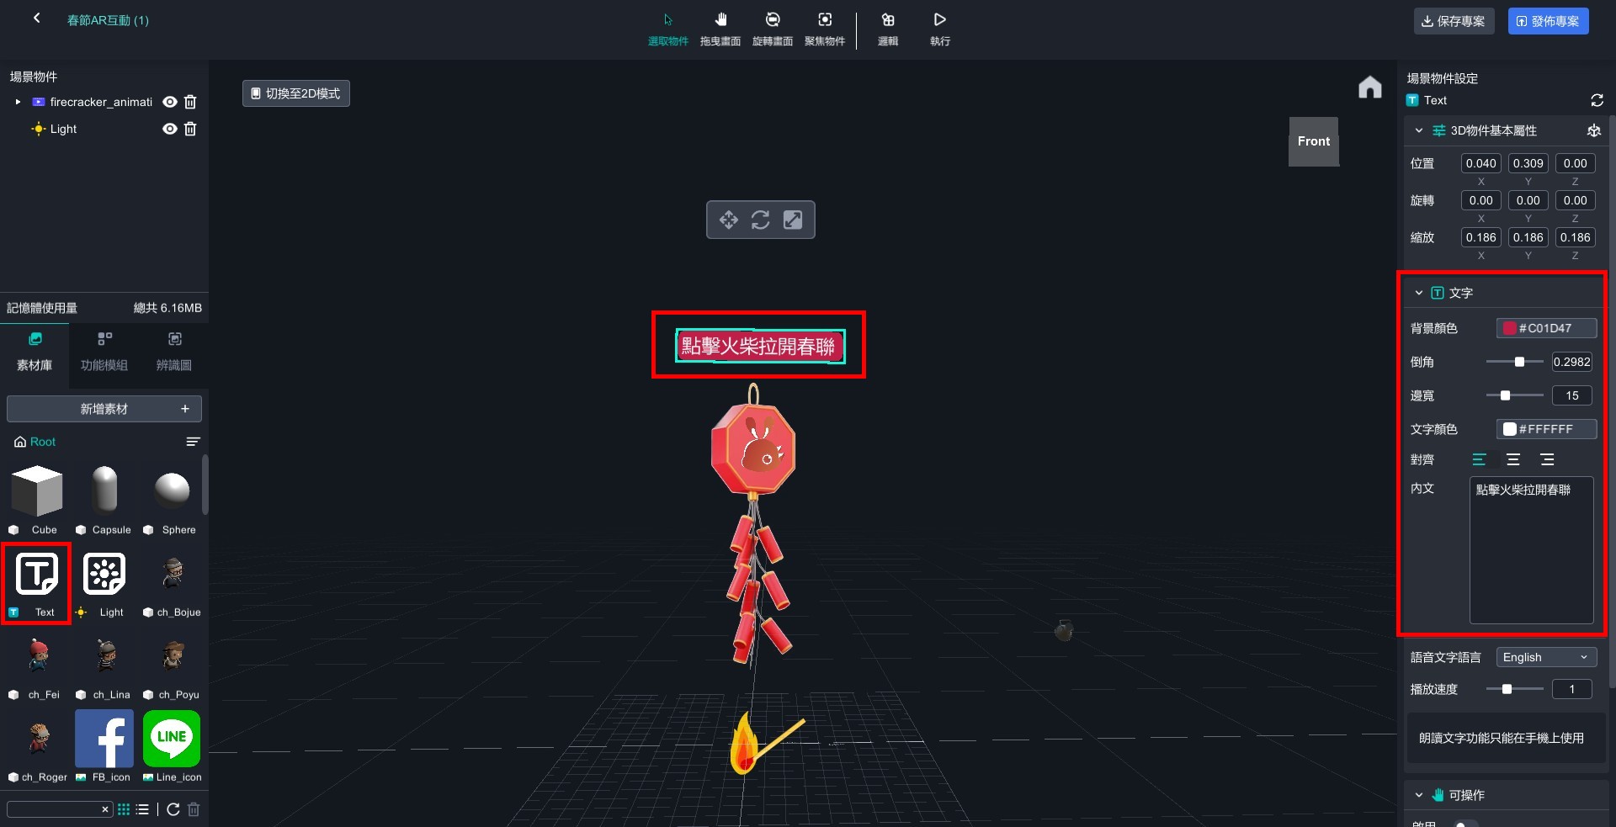This screenshot has width=1616, height=827.
Task: Hide the firecracker_animati object
Action: point(170,102)
